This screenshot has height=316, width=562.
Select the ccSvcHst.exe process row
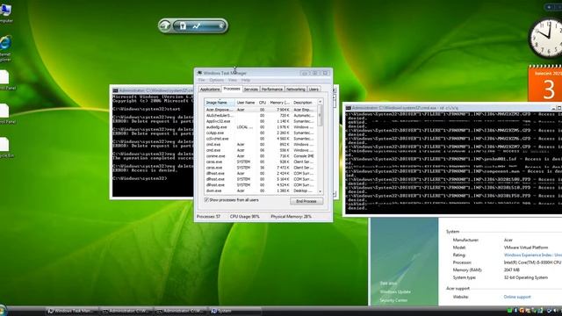coord(261,139)
